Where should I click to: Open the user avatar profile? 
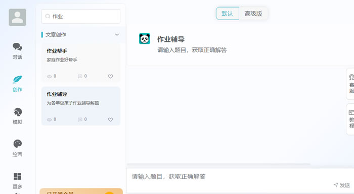tap(17, 17)
